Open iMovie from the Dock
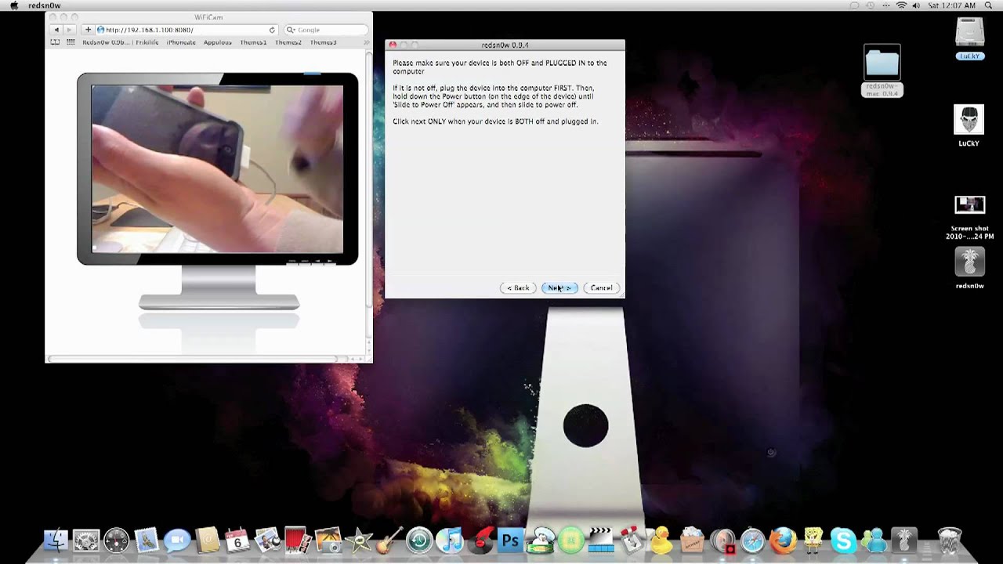1003x564 pixels. (359, 540)
